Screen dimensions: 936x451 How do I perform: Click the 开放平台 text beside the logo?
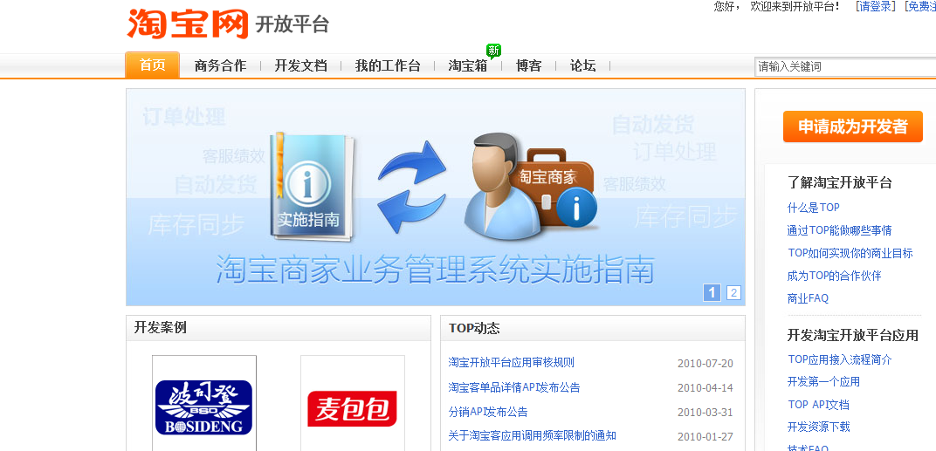[292, 24]
